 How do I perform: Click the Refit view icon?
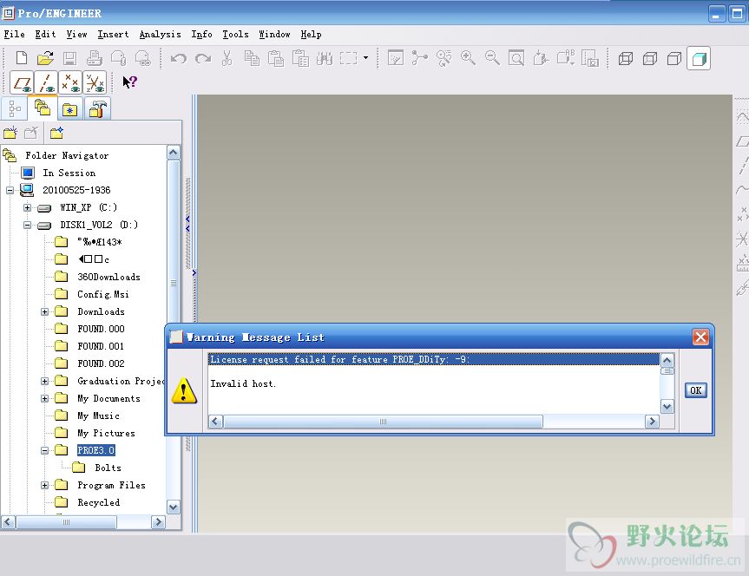[516, 58]
